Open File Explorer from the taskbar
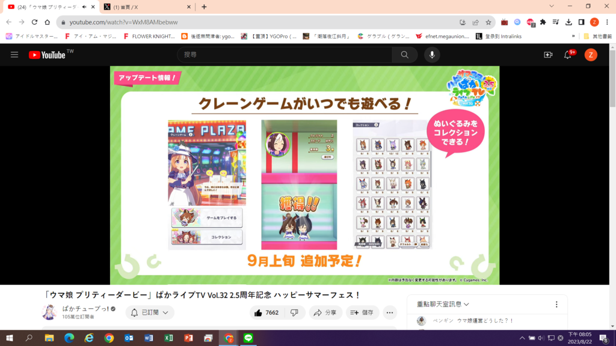The width and height of the screenshot is (616, 346). click(x=49, y=338)
